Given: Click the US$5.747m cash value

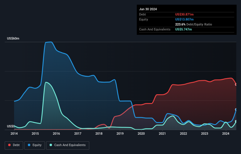Looking at the screenshot, I should (183, 29).
